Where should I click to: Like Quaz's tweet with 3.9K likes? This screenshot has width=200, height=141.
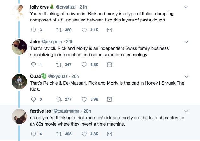[x=84, y=99]
